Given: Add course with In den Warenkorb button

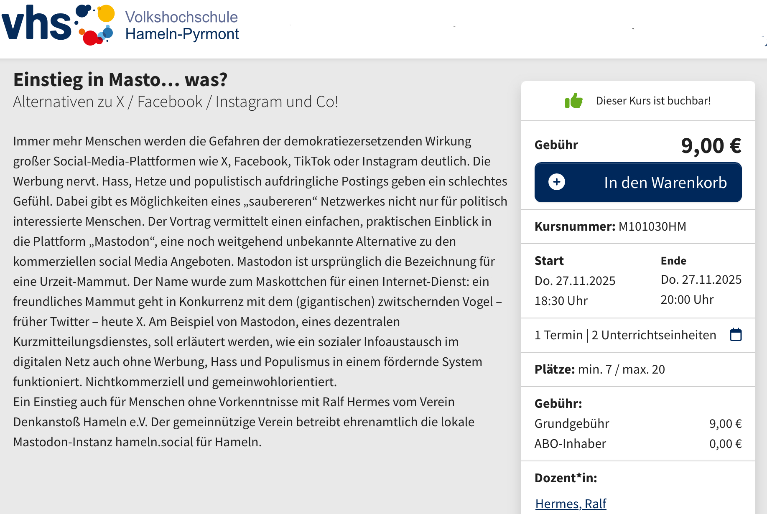Looking at the screenshot, I should 665,183.
